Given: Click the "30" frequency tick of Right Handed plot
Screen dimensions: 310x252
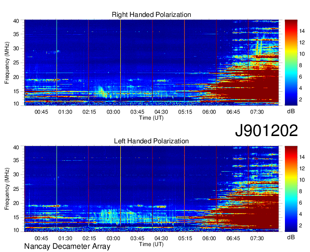Looking at the screenshot, I should click(x=16, y=48).
